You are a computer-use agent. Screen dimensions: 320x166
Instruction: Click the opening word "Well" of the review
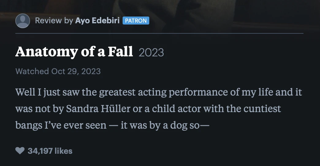(x=25, y=92)
